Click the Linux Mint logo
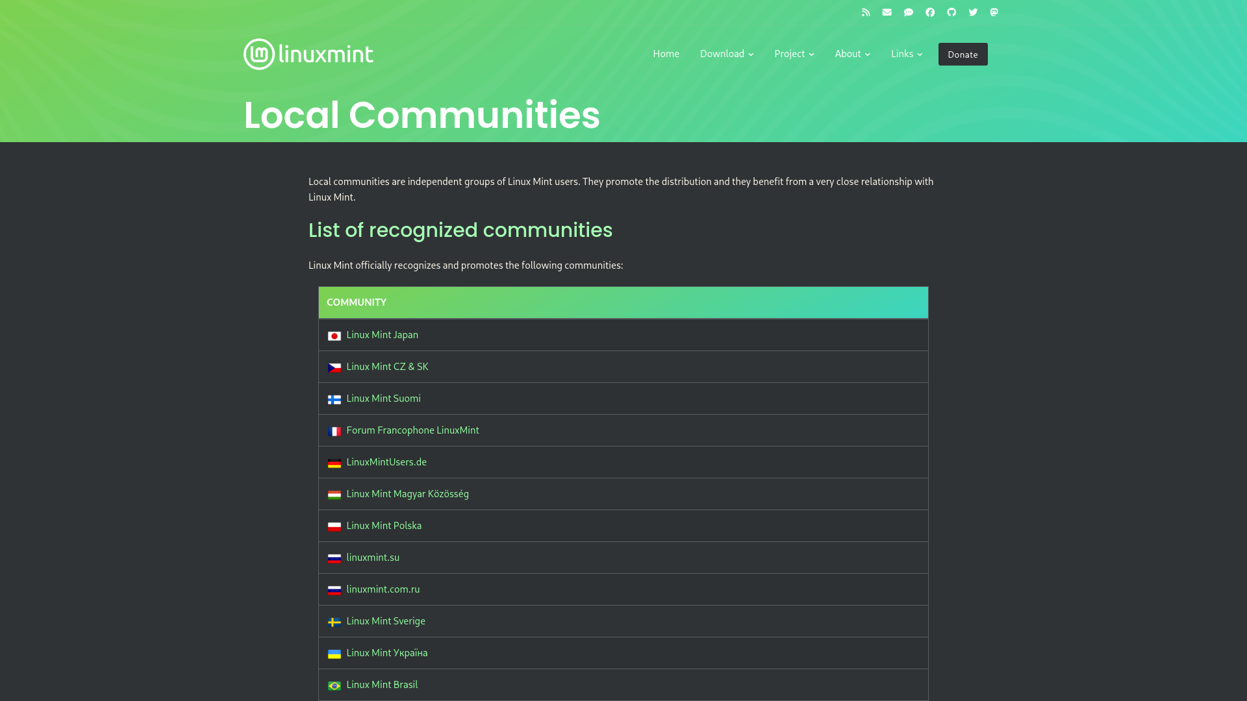 pyautogui.click(x=309, y=54)
